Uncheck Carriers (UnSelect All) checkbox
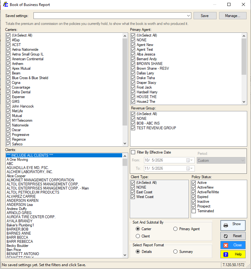The width and height of the screenshot is (251, 269). pos(9,36)
